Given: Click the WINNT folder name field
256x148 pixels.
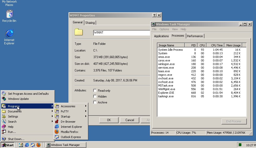Looking at the screenshot, I should coord(122,33).
